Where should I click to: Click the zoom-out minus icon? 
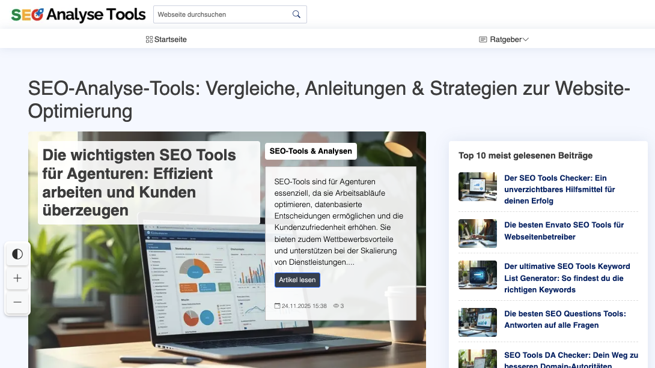17,302
